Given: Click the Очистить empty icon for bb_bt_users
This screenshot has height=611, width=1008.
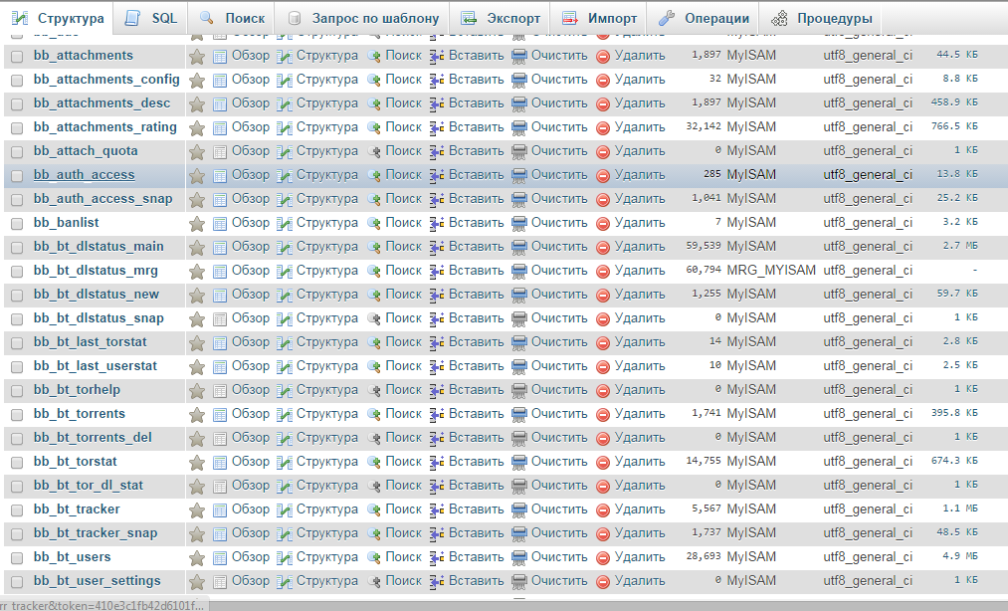Looking at the screenshot, I should coord(519,557).
